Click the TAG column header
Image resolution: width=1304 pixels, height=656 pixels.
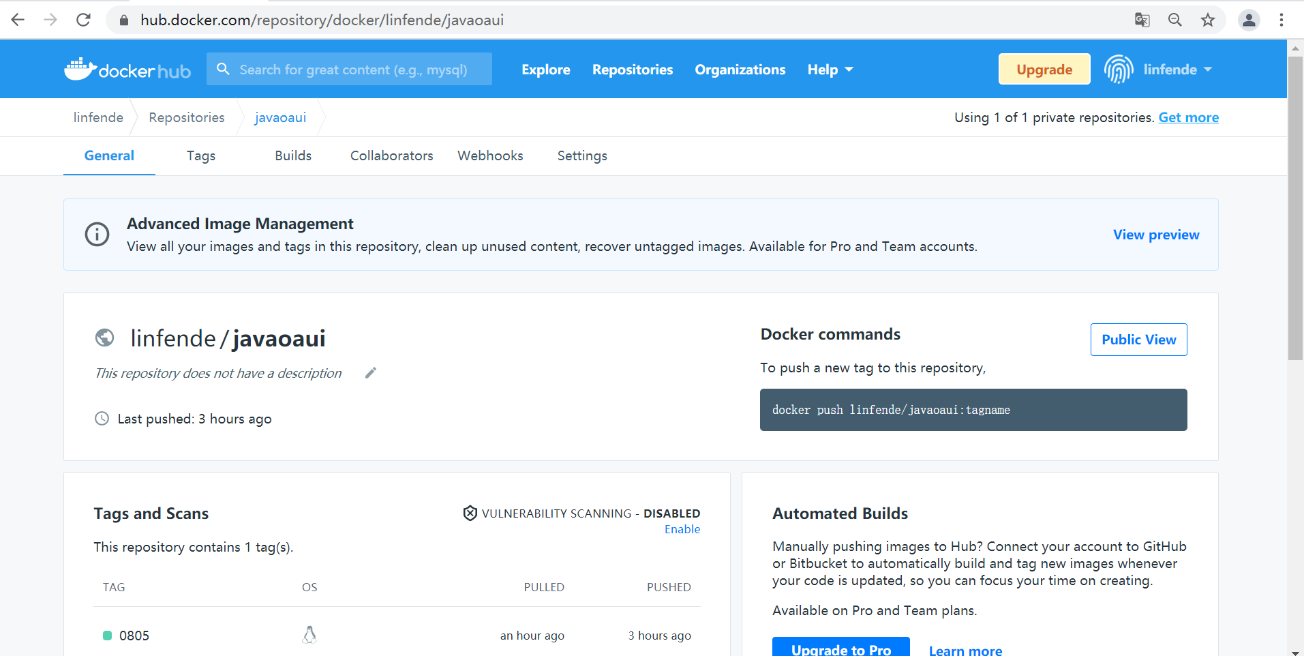tap(114, 587)
